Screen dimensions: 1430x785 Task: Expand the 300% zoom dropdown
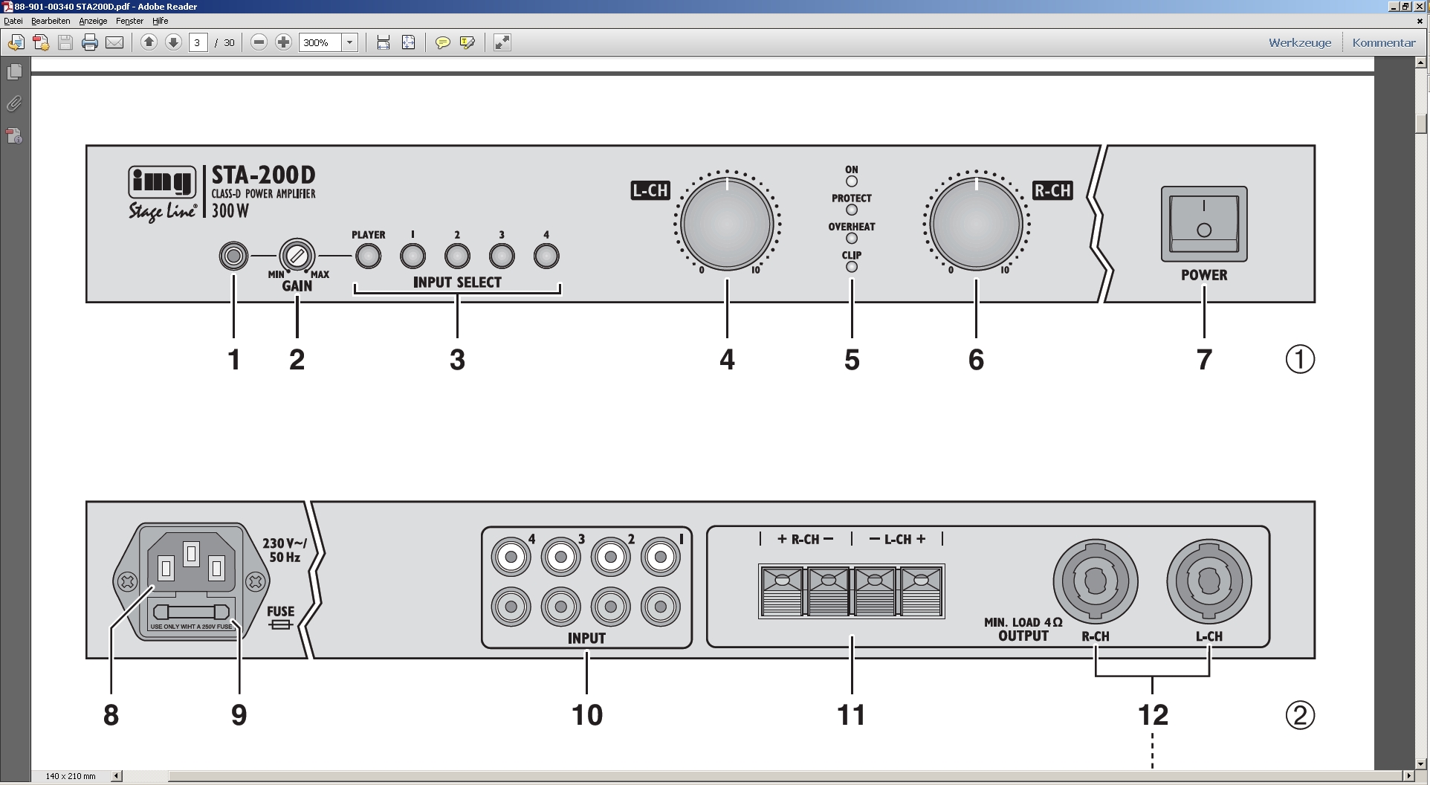click(x=349, y=42)
